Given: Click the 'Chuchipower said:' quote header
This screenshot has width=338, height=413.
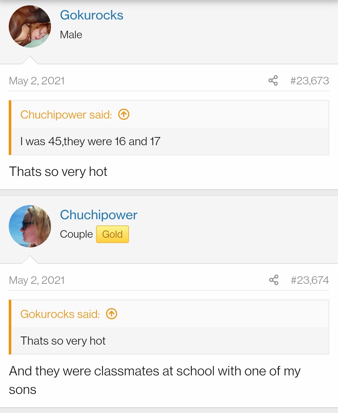Looking at the screenshot, I should (66, 114).
